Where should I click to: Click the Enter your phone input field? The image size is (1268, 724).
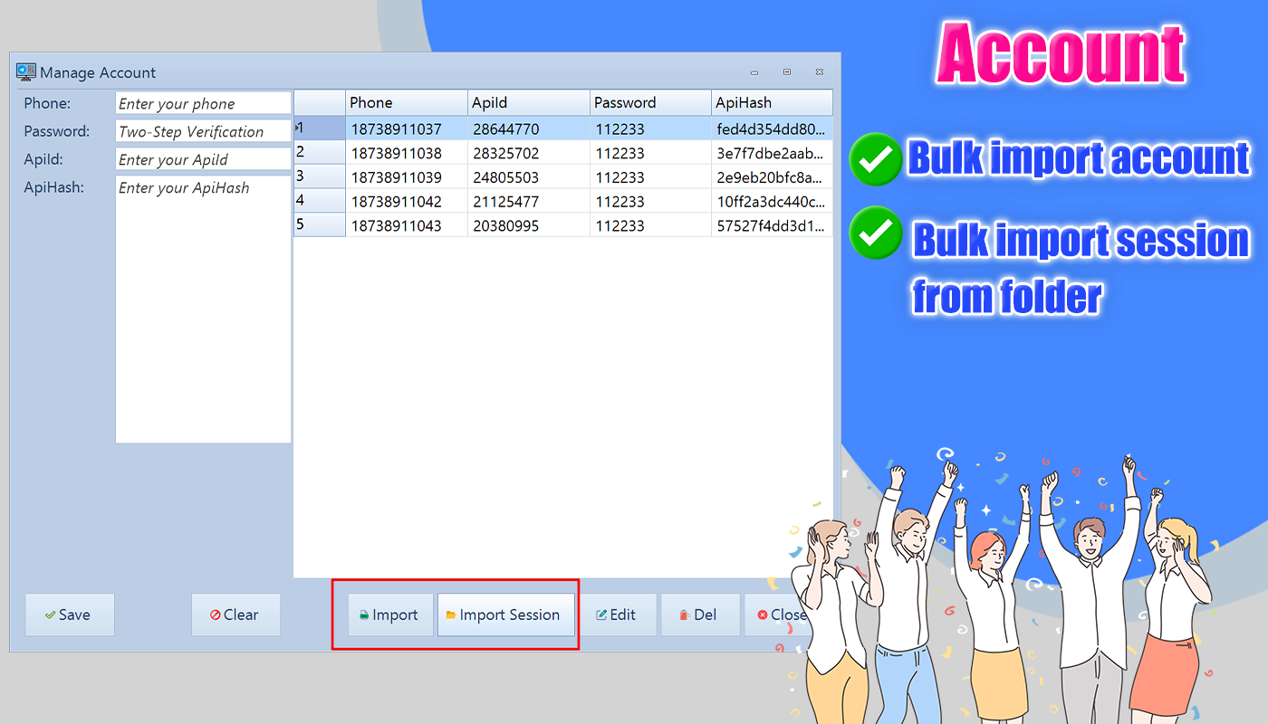click(x=203, y=103)
